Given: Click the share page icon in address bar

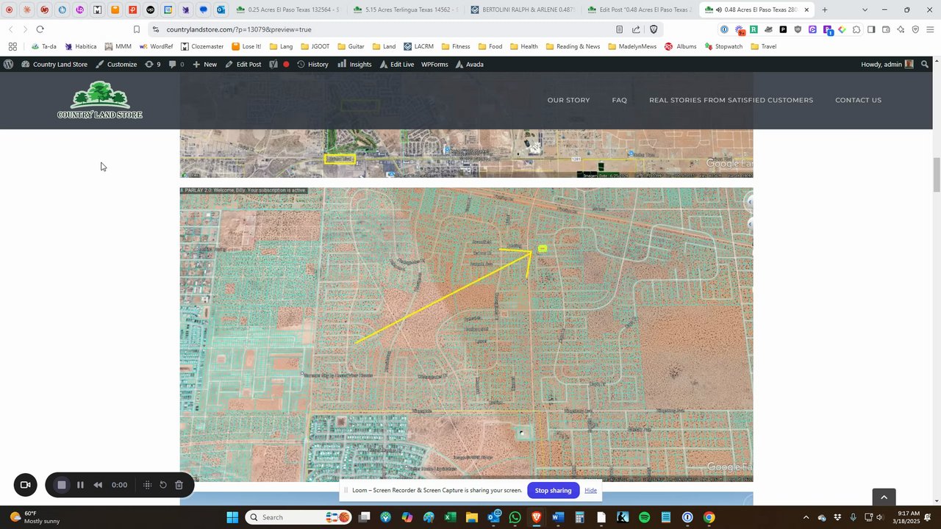Looking at the screenshot, I should [636, 29].
